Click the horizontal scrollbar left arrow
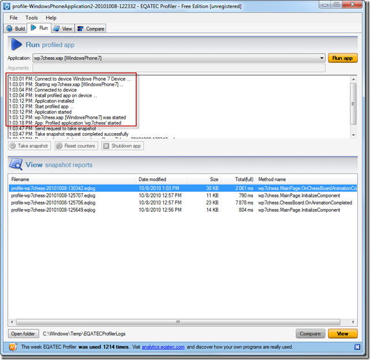 pos(12,322)
